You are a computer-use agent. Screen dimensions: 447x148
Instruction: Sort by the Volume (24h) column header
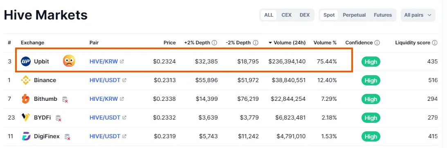click(287, 43)
